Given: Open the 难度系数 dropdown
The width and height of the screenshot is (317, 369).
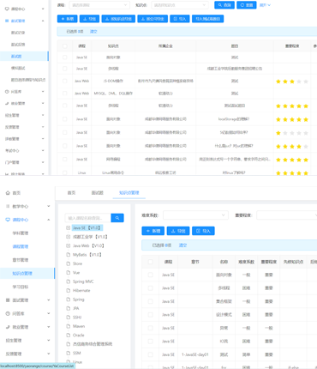Looking at the screenshot, I should 195,215.
